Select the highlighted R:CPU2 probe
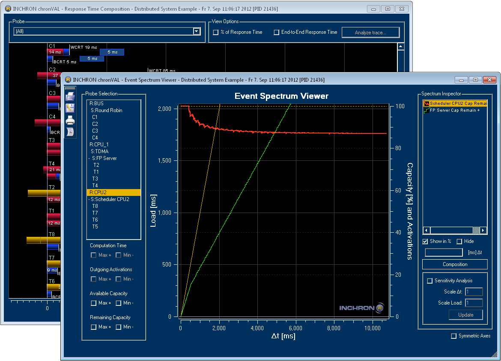The width and height of the screenshot is (501, 361). 113,192
